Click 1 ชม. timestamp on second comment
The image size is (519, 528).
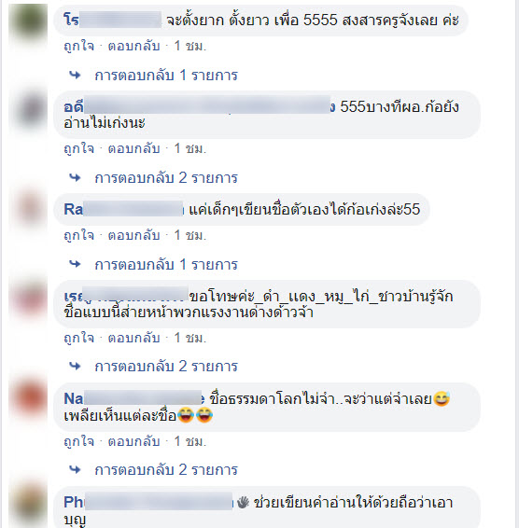tap(189, 148)
